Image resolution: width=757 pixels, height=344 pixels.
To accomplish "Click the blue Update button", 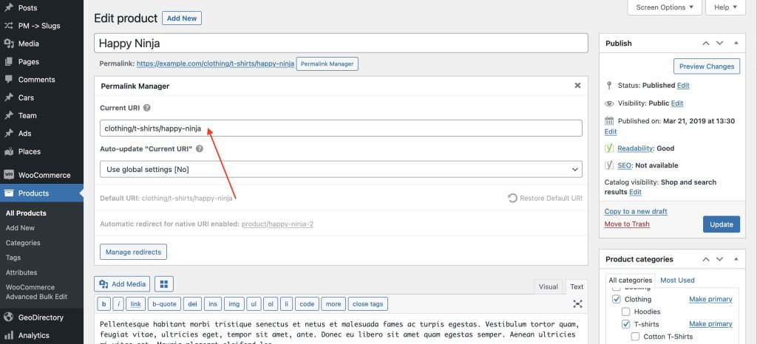I will [x=722, y=224].
